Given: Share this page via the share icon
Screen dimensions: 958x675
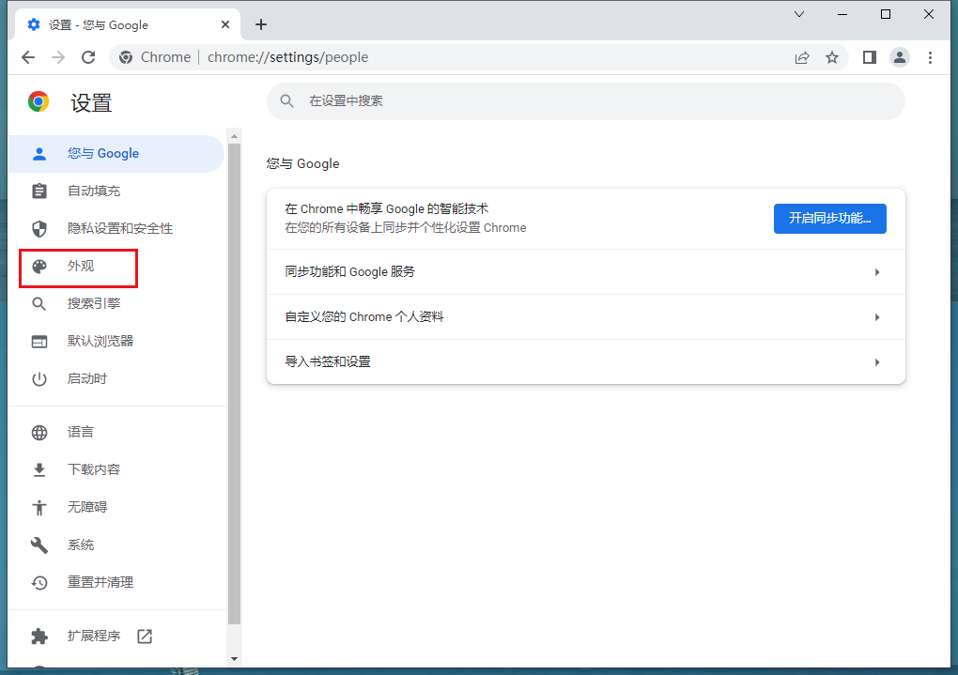Looking at the screenshot, I should coord(801,57).
